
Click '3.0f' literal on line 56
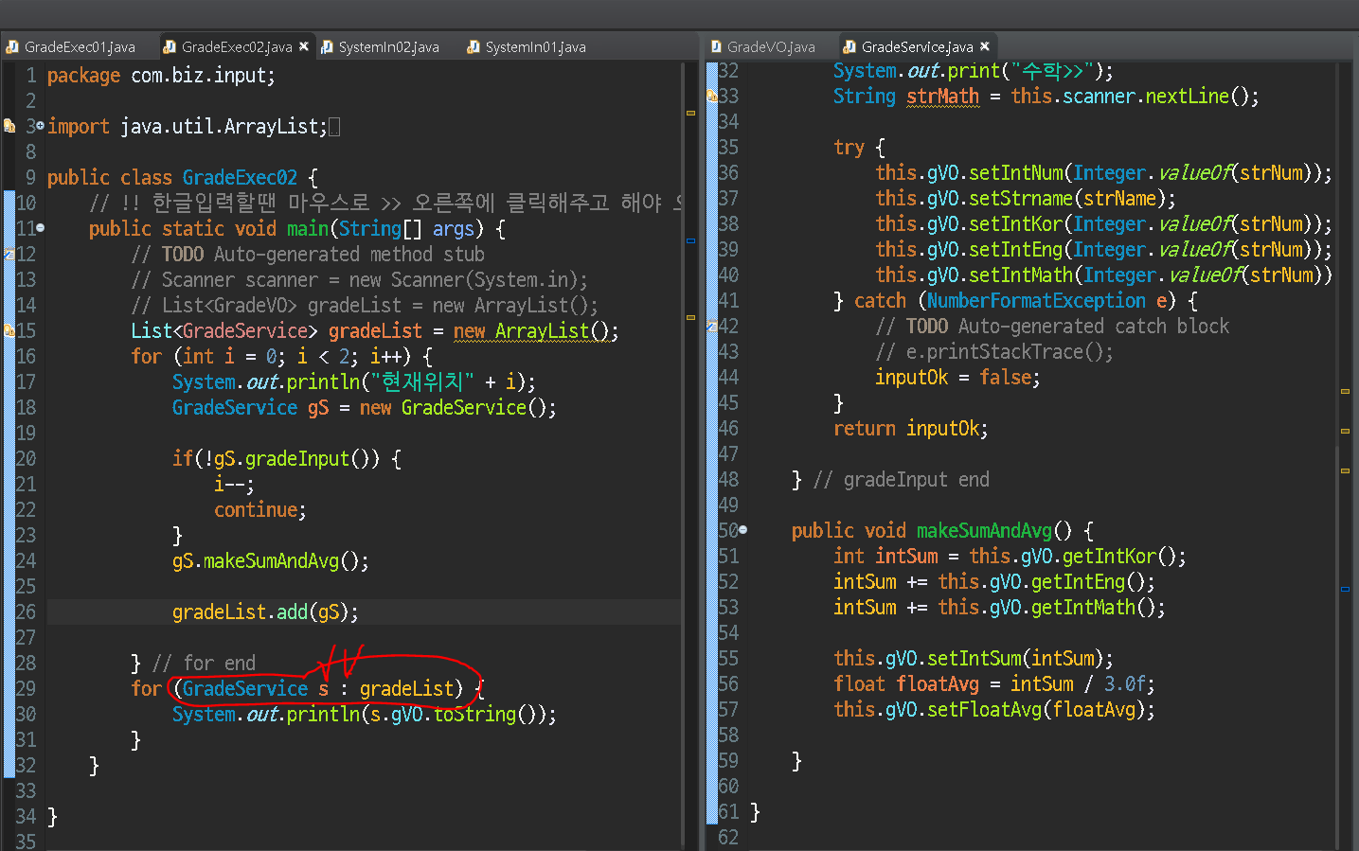click(x=1124, y=684)
